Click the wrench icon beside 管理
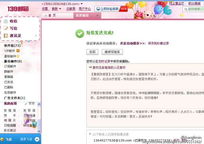204x144 pixels. pyautogui.click(x=26, y=104)
